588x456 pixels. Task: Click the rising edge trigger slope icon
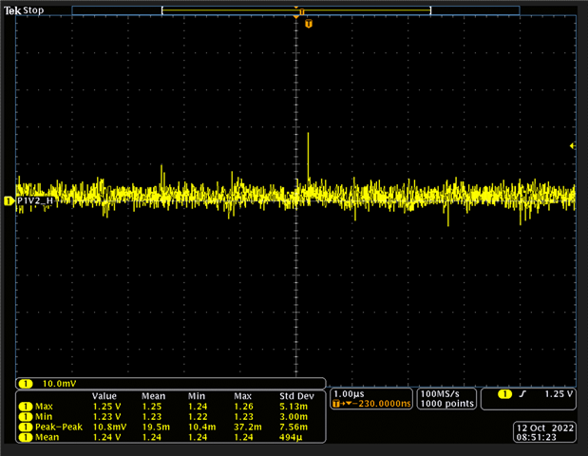(x=522, y=393)
